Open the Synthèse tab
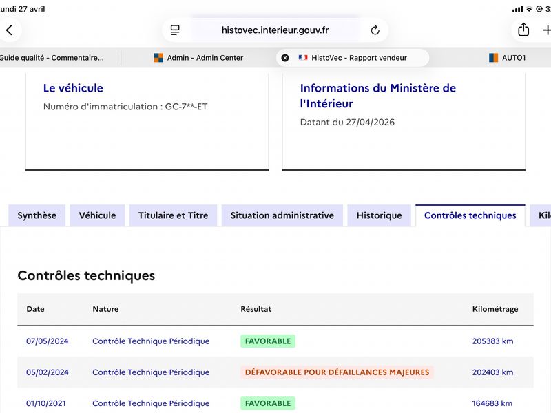551x413 pixels. click(x=37, y=215)
